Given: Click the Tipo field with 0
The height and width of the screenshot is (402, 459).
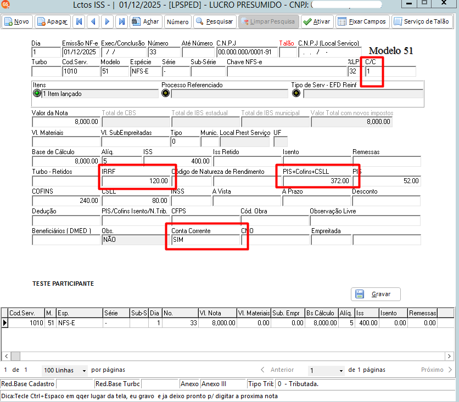Looking at the screenshot, I should (185, 141).
